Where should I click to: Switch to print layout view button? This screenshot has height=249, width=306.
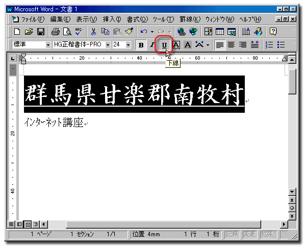(x=28, y=225)
